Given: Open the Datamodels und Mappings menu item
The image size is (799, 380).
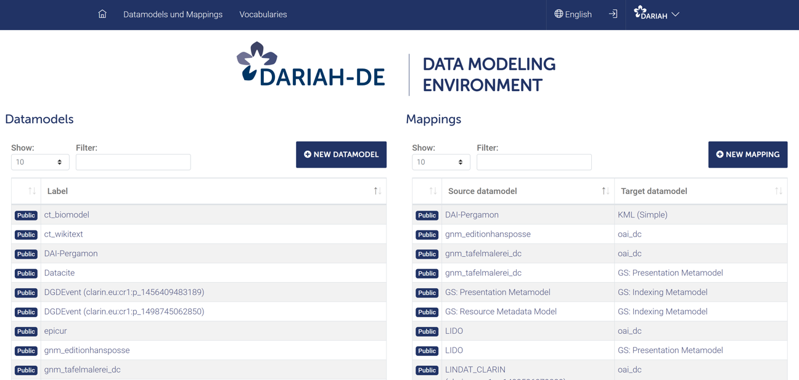Looking at the screenshot, I should point(173,14).
